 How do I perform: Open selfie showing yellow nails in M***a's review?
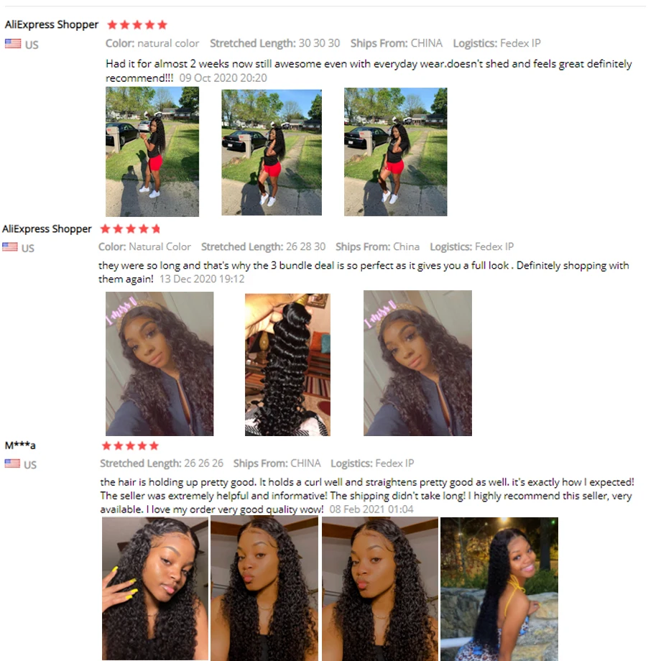(x=155, y=588)
